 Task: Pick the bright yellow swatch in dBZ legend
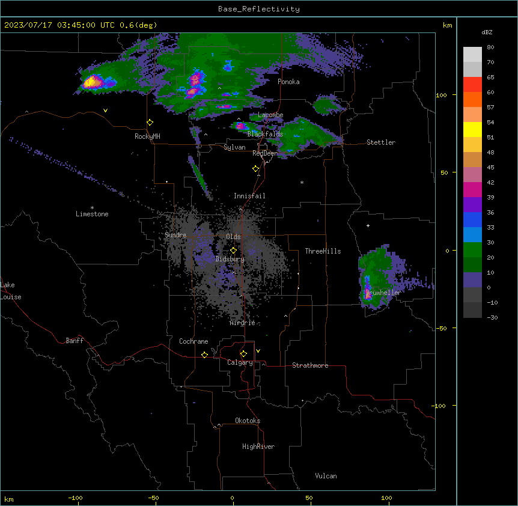472,129
